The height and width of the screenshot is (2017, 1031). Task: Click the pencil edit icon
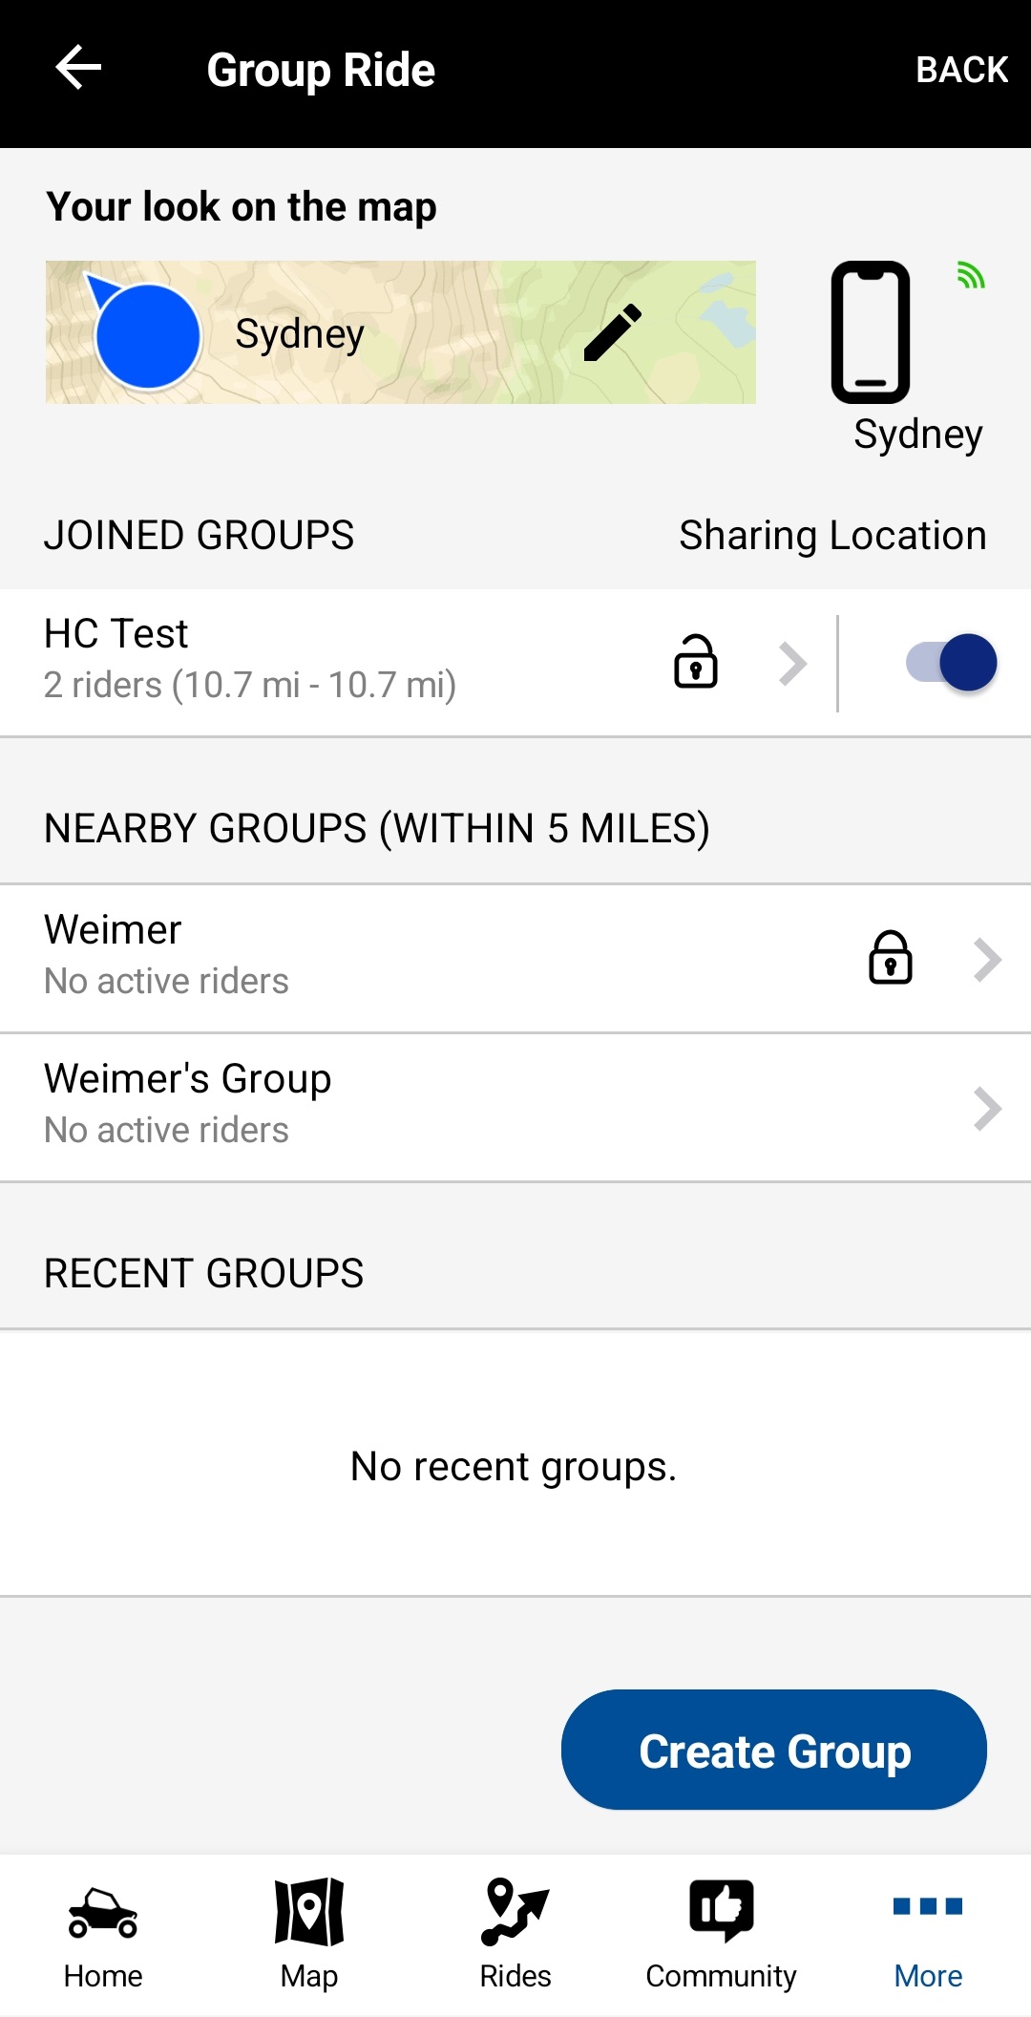click(x=612, y=333)
